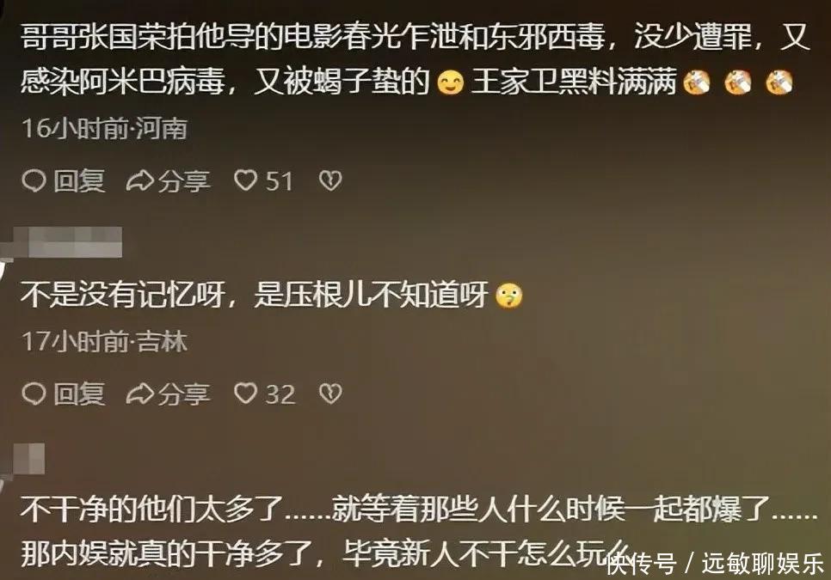
Task: Click the puzzled emoji after 不知道呀
Action: (508, 296)
